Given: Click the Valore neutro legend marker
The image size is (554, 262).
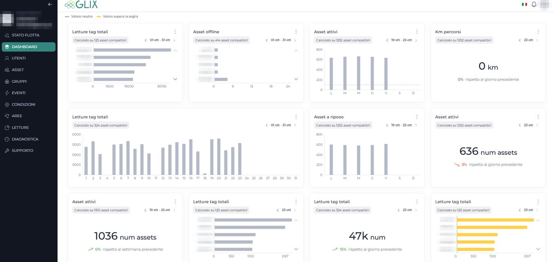Looking at the screenshot, I should [67, 17].
